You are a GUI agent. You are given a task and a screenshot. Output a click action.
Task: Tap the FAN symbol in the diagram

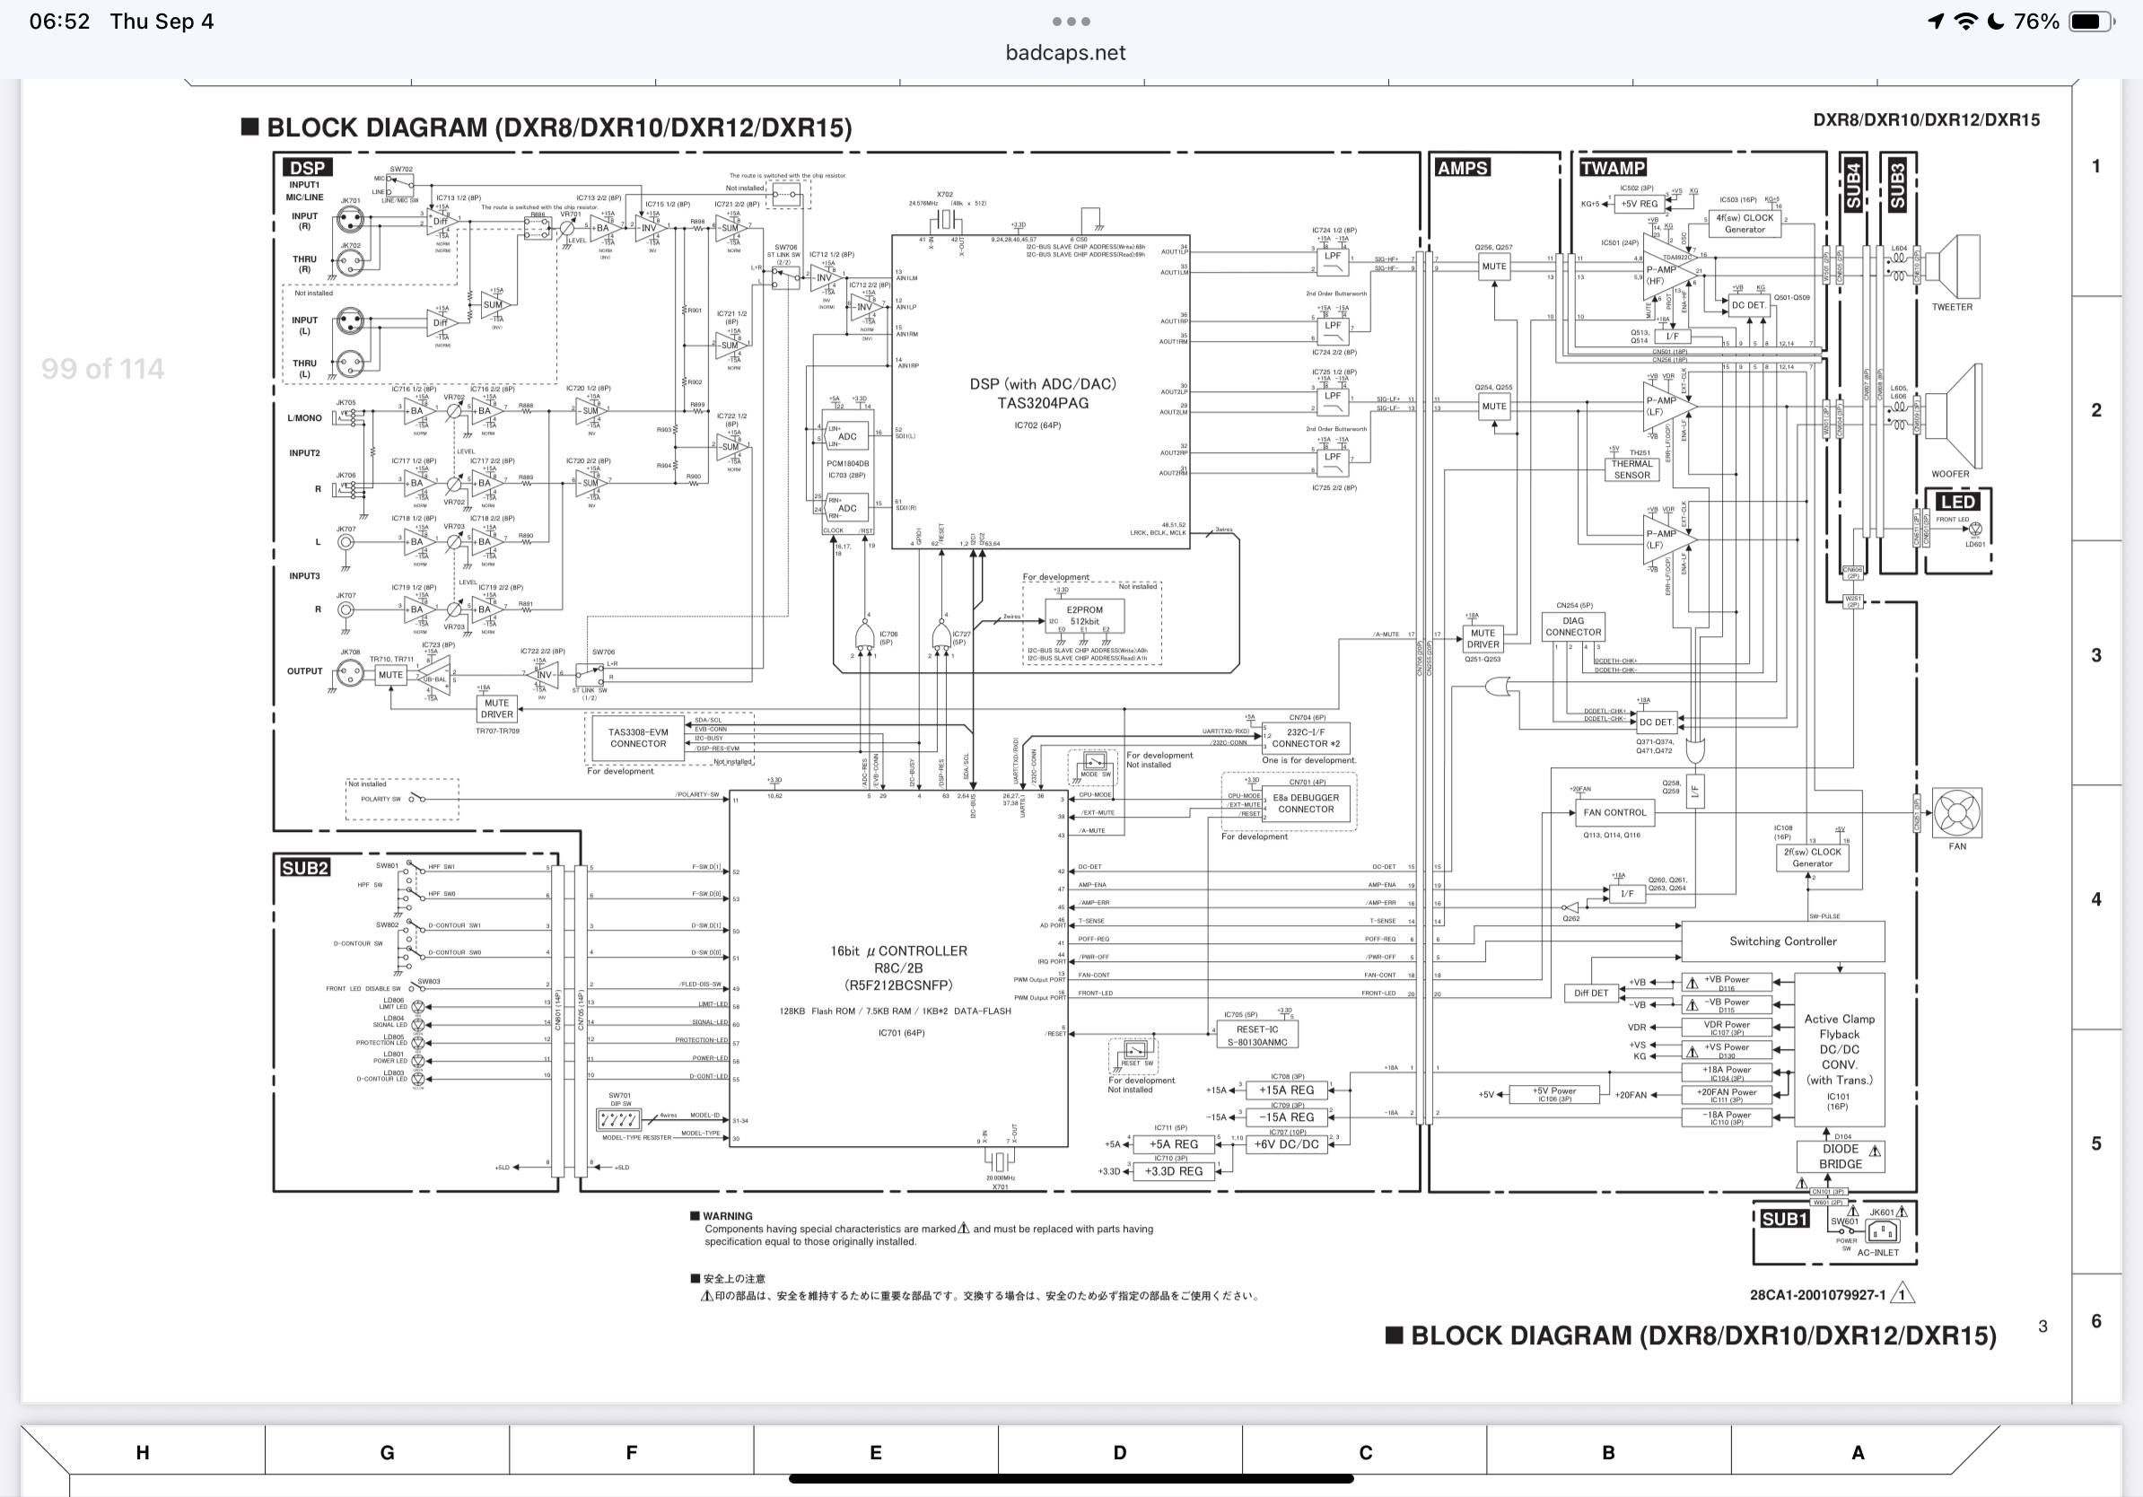(x=1957, y=812)
